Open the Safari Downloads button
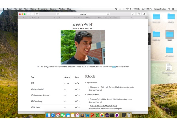The width and height of the screenshot is (177, 126). point(144,14)
